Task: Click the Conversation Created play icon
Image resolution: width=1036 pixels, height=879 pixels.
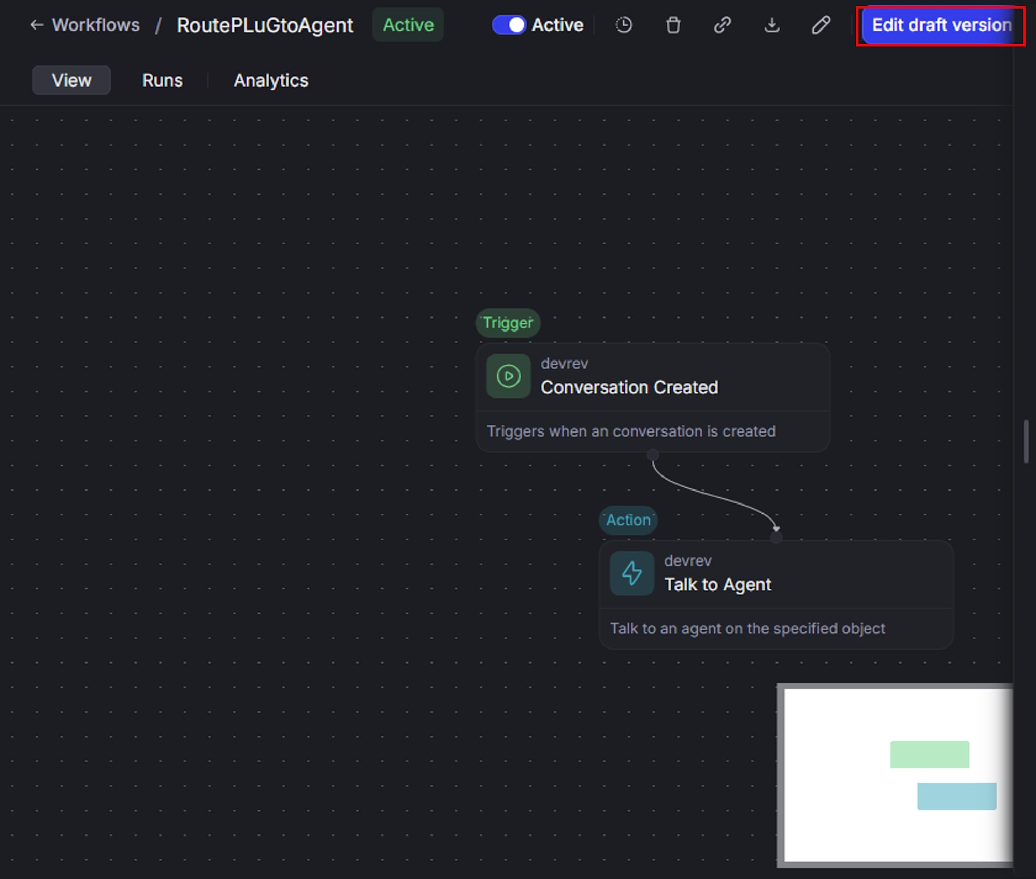Action: coord(508,376)
